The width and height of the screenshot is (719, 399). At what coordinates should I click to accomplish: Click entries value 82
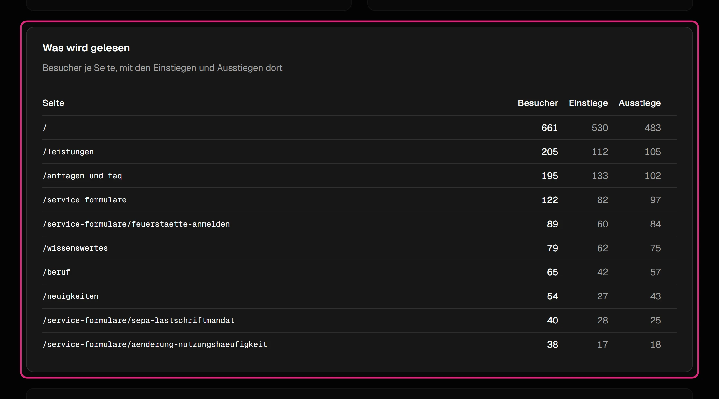click(x=602, y=200)
